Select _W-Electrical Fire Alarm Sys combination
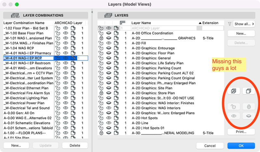 (27, 93)
